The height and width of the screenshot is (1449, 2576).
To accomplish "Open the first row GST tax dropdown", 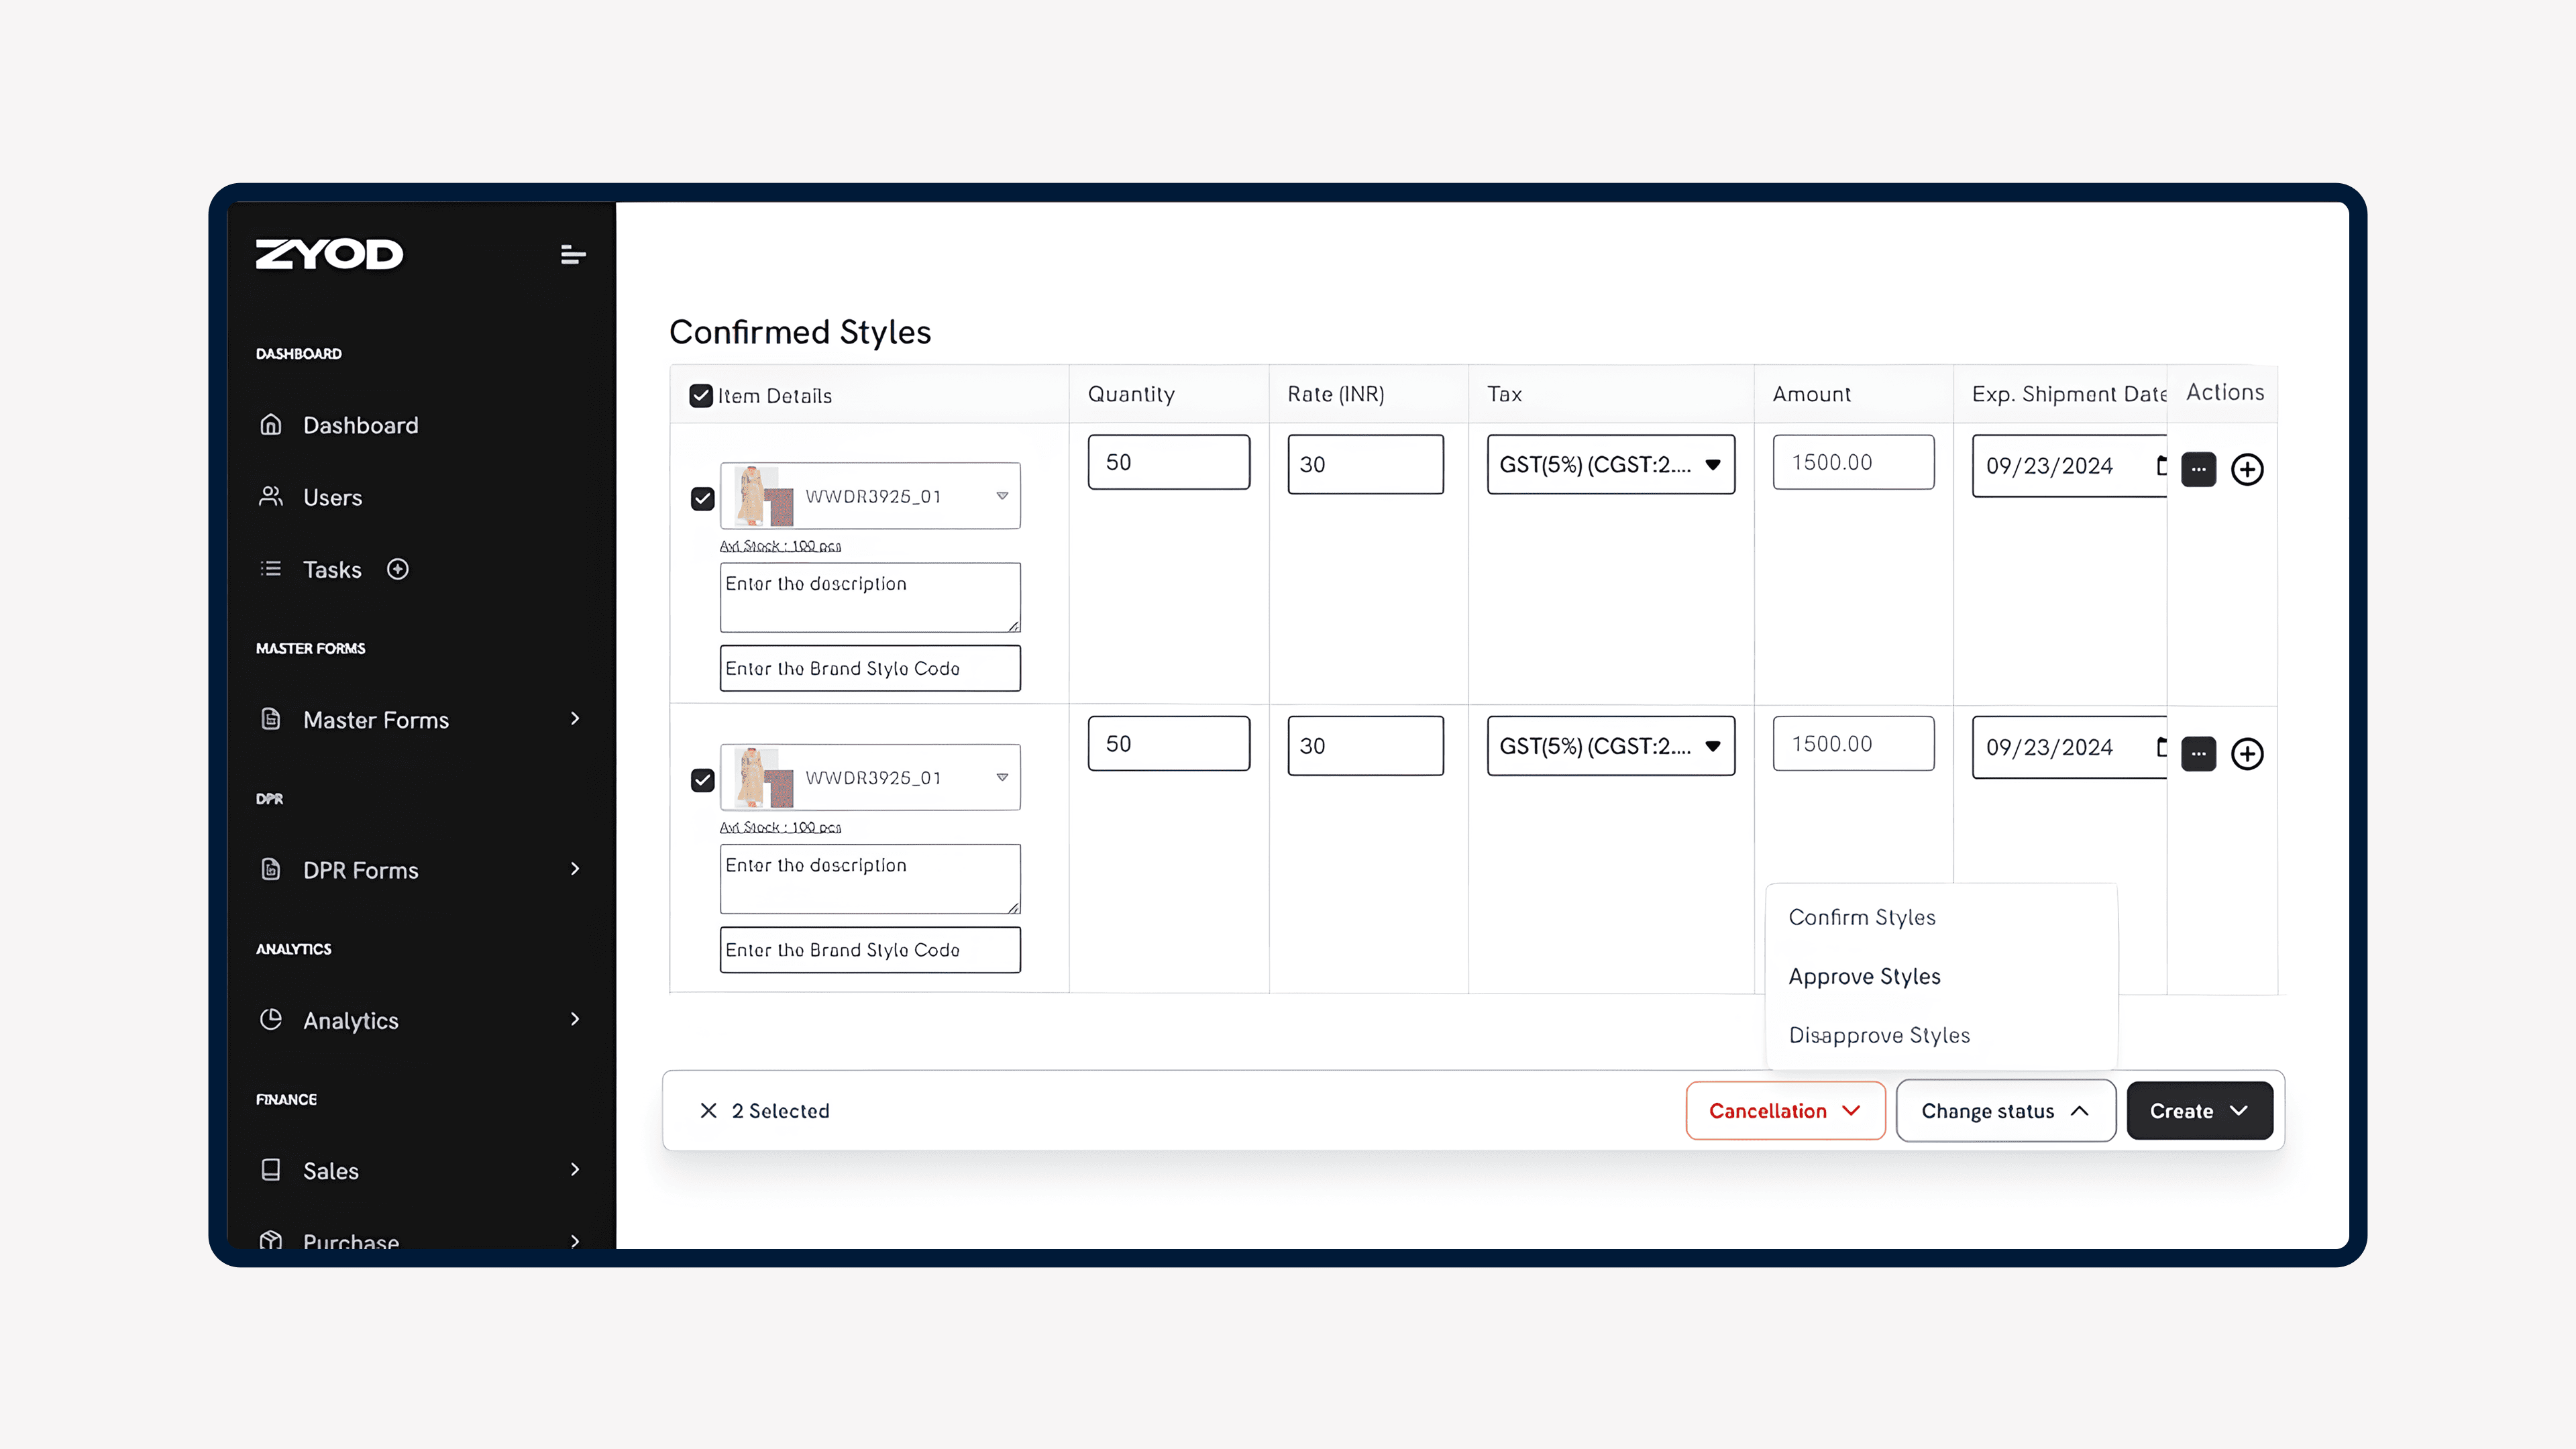I will coord(1610,464).
